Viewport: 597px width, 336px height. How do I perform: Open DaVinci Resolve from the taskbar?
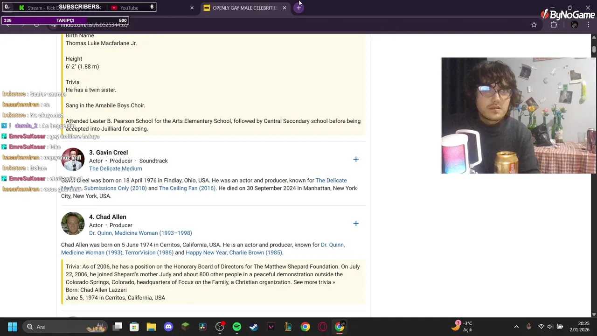(202, 327)
